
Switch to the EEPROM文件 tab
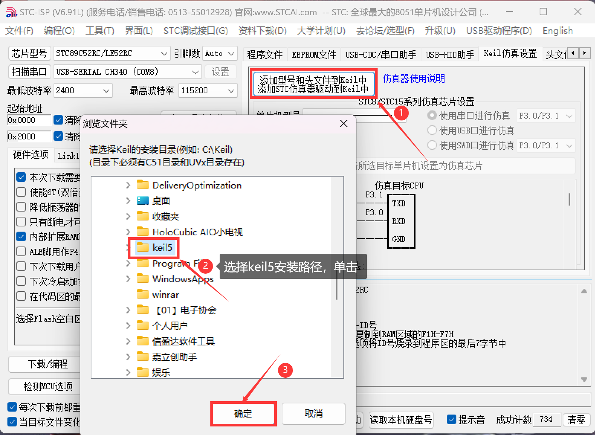click(x=314, y=55)
